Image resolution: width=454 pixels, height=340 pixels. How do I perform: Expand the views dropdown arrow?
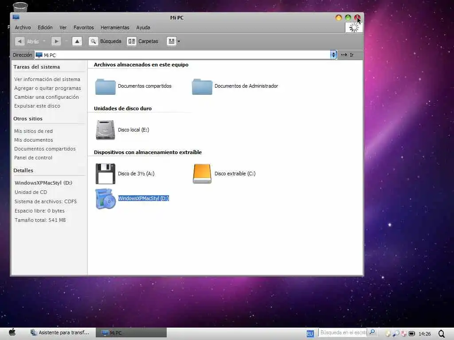pos(179,41)
